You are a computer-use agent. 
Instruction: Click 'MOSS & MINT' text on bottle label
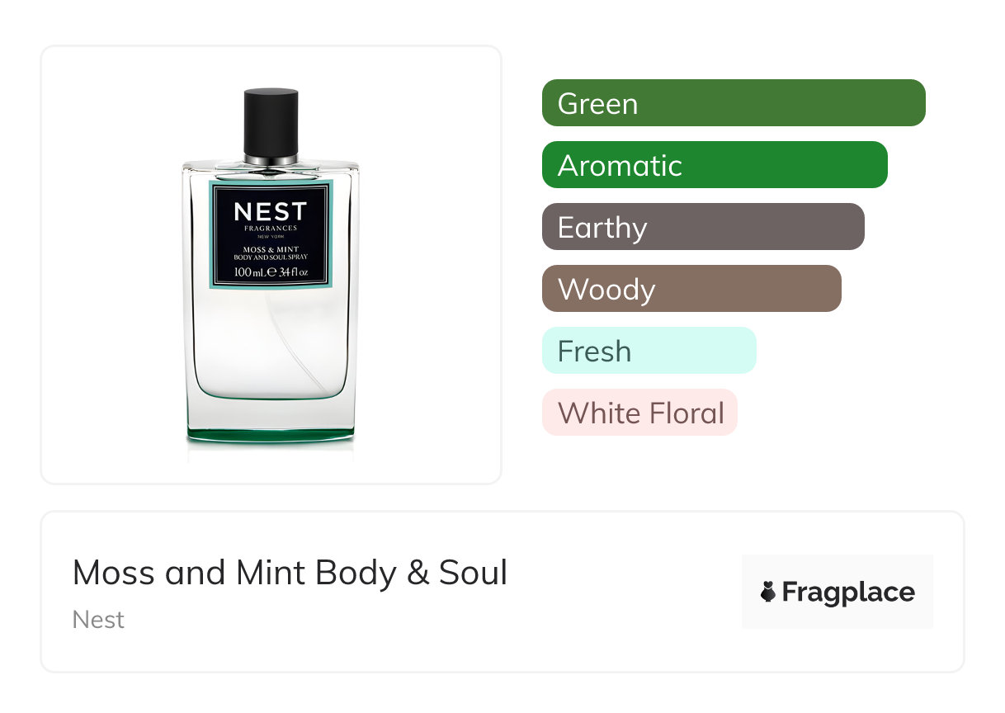coord(271,248)
